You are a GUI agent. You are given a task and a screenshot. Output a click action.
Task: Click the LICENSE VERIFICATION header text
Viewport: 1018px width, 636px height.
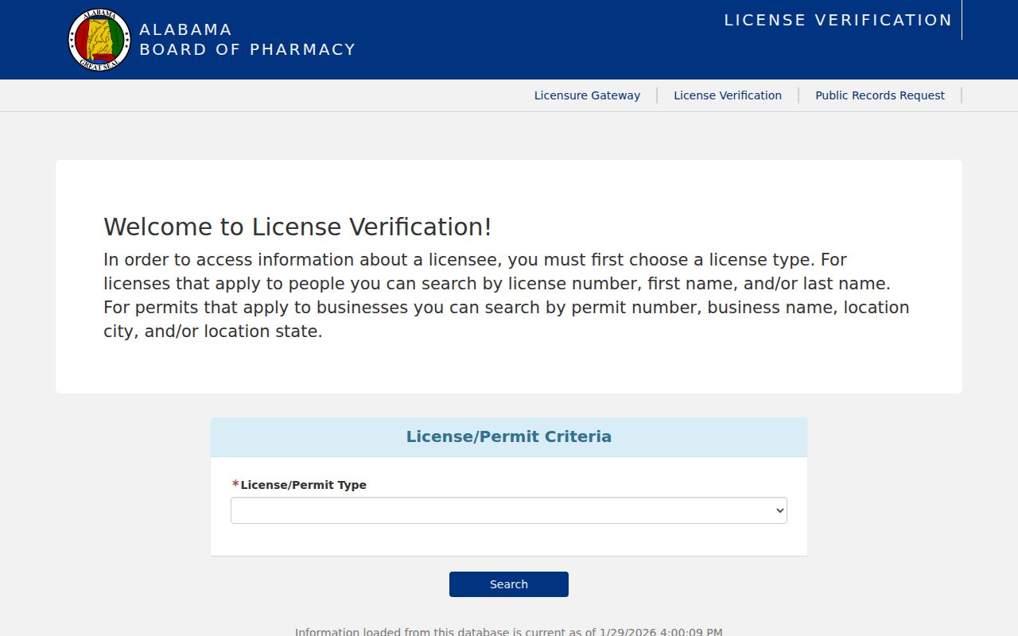click(x=838, y=20)
